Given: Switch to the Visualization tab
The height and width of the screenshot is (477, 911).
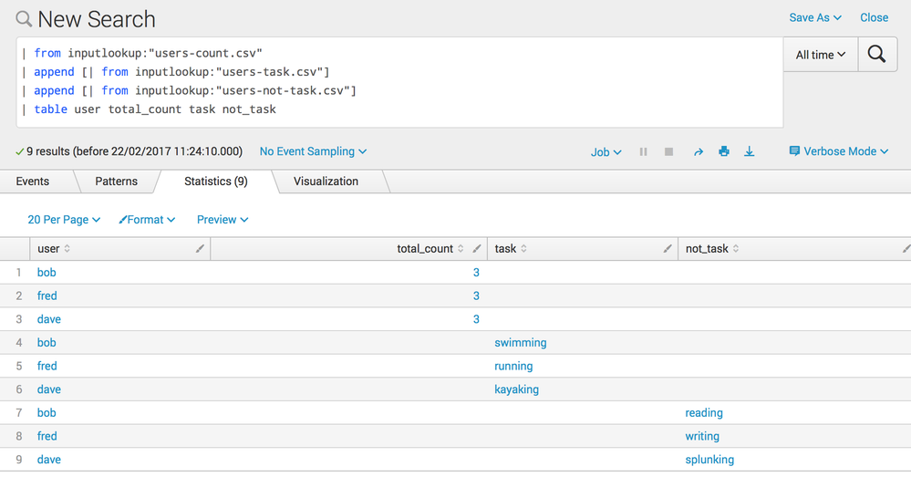Looking at the screenshot, I should coord(326,181).
